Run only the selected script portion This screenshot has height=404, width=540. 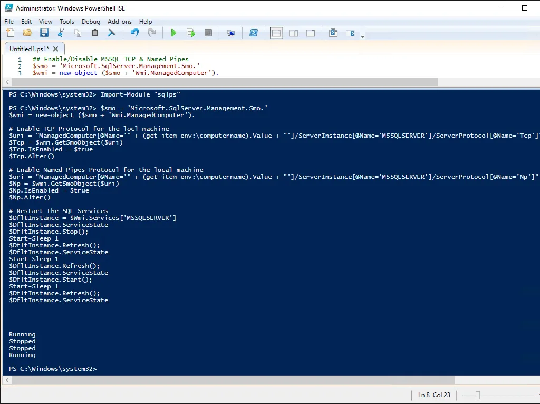coord(190,32)
